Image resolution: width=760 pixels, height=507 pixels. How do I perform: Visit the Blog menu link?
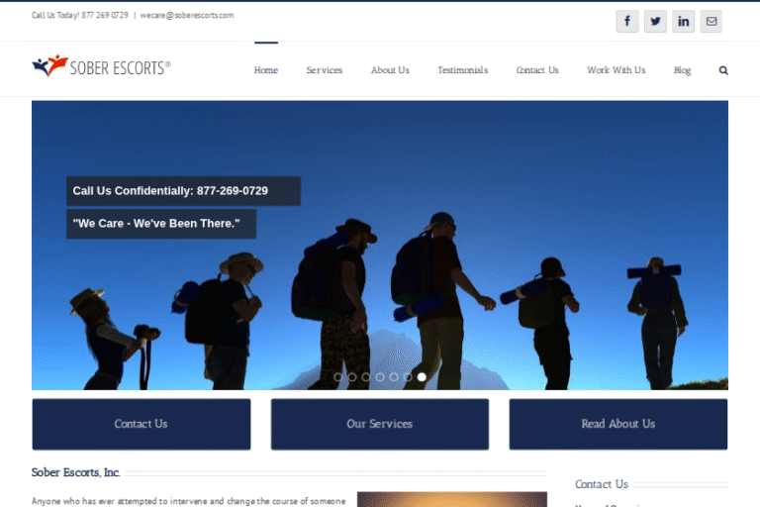click(682, 70)
